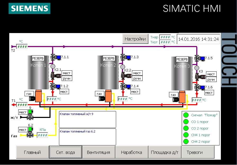Screen dimensions: 237x165
Task: Select the K3 pump icon
Action: (199, 77)
